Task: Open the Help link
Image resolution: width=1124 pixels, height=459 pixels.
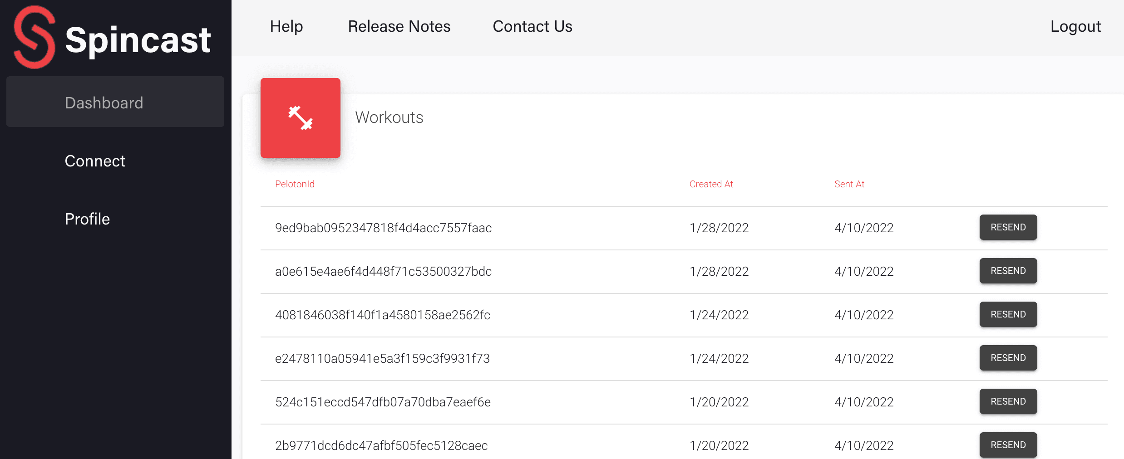Action: tap(286, 26)
